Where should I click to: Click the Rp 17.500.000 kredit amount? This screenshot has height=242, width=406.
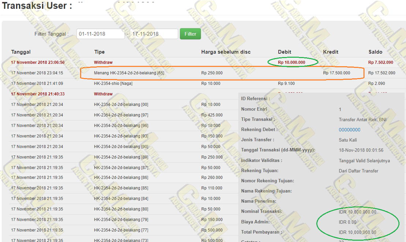pos(336,73)
